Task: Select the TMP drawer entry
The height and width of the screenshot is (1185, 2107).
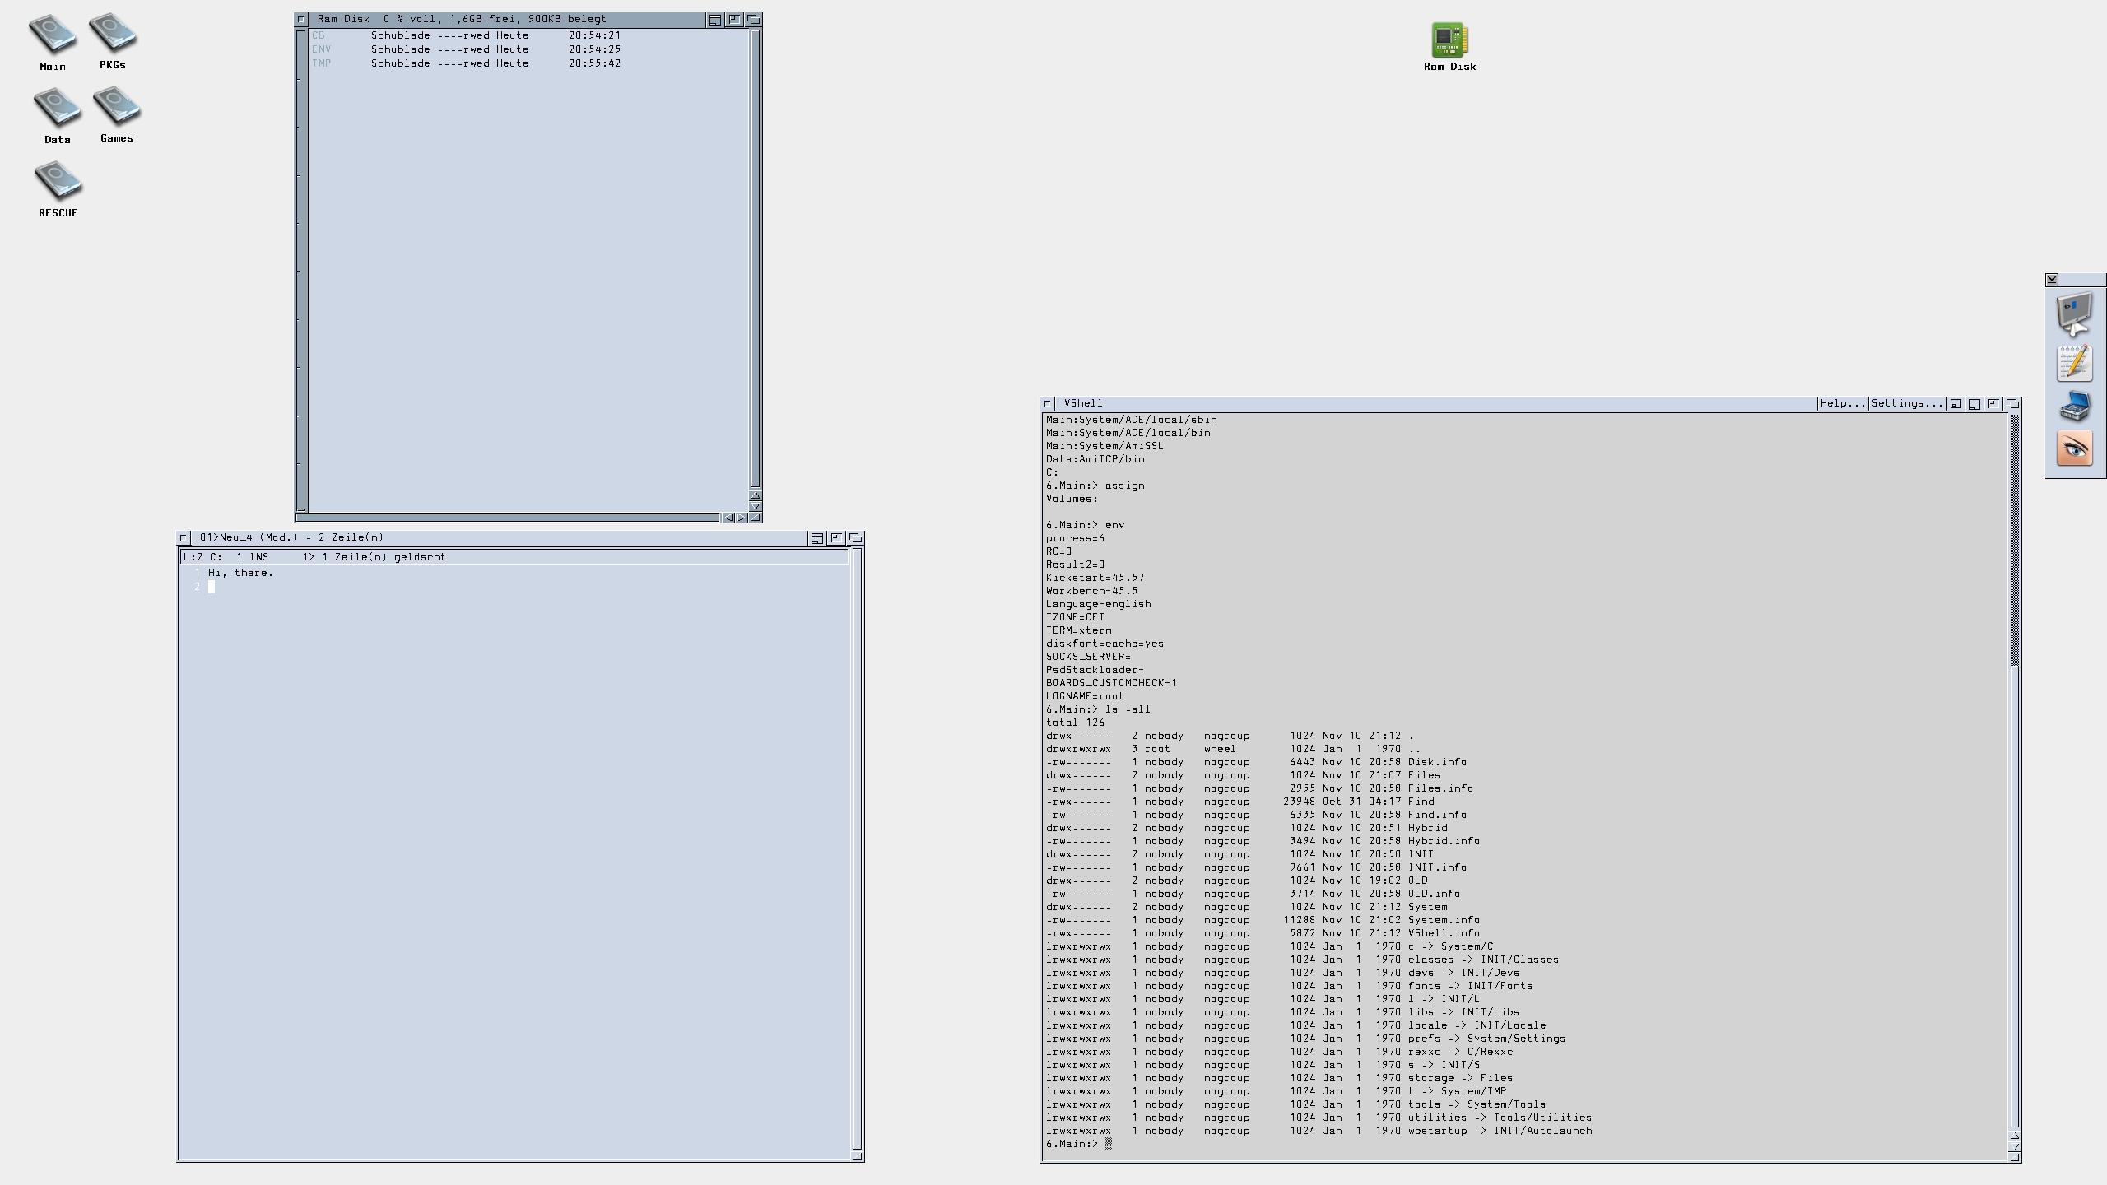Action: click(321, 63)
